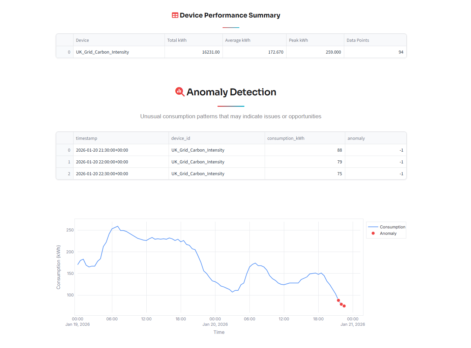Click the Jan 20, 2026 date axis label
Screen dimensions: 471x348
pyautogui.click(x=215, y=324)
